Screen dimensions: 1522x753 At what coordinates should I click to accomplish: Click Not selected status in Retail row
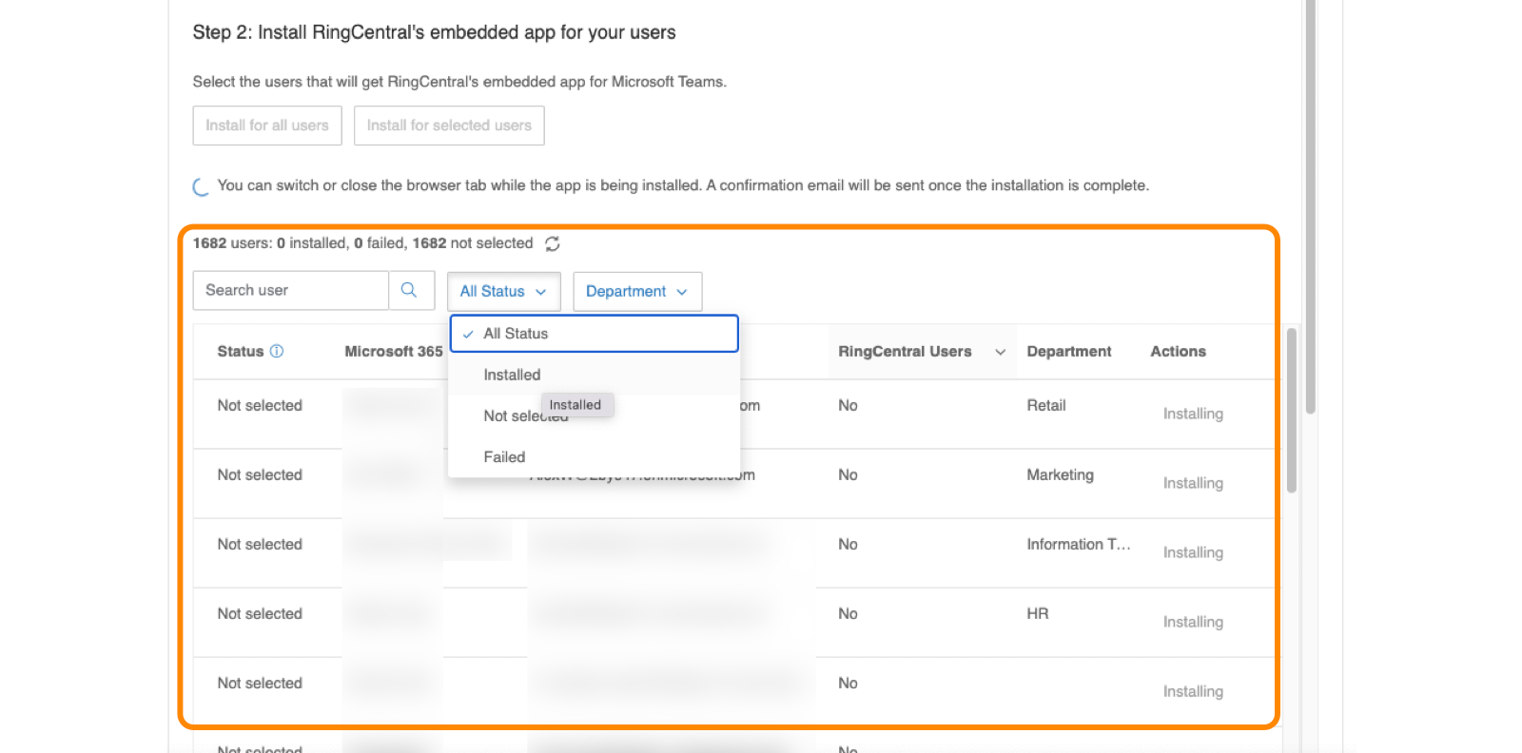pyautogui.click(x=260, y=405)
